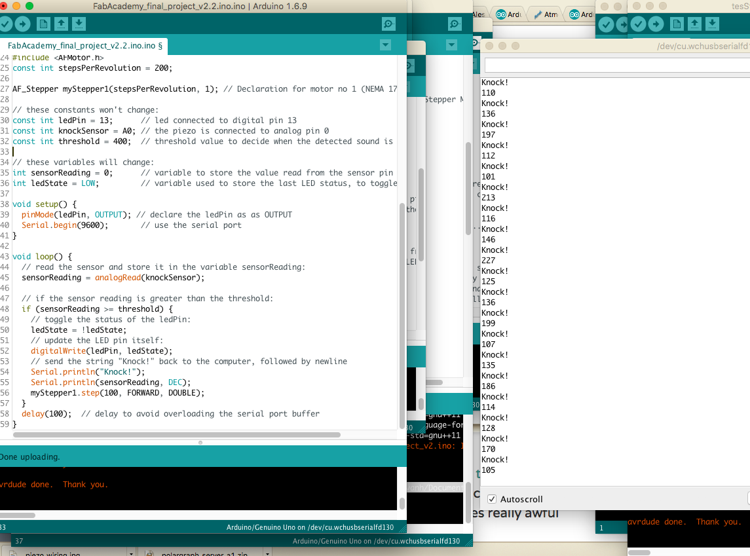Click 'avrdude done. Thank you.' in main console
The height and width of the screenshot is (556, 750).
coord(54,484)
